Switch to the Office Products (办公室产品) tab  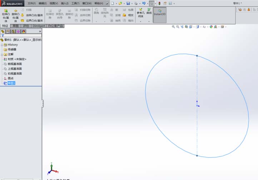(55, 26)
